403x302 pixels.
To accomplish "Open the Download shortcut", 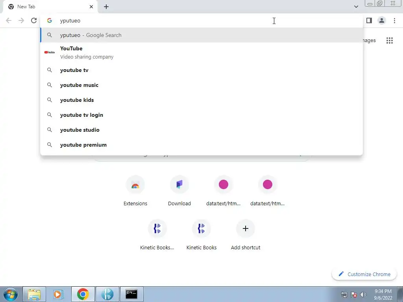I will [x=179, y=192].
